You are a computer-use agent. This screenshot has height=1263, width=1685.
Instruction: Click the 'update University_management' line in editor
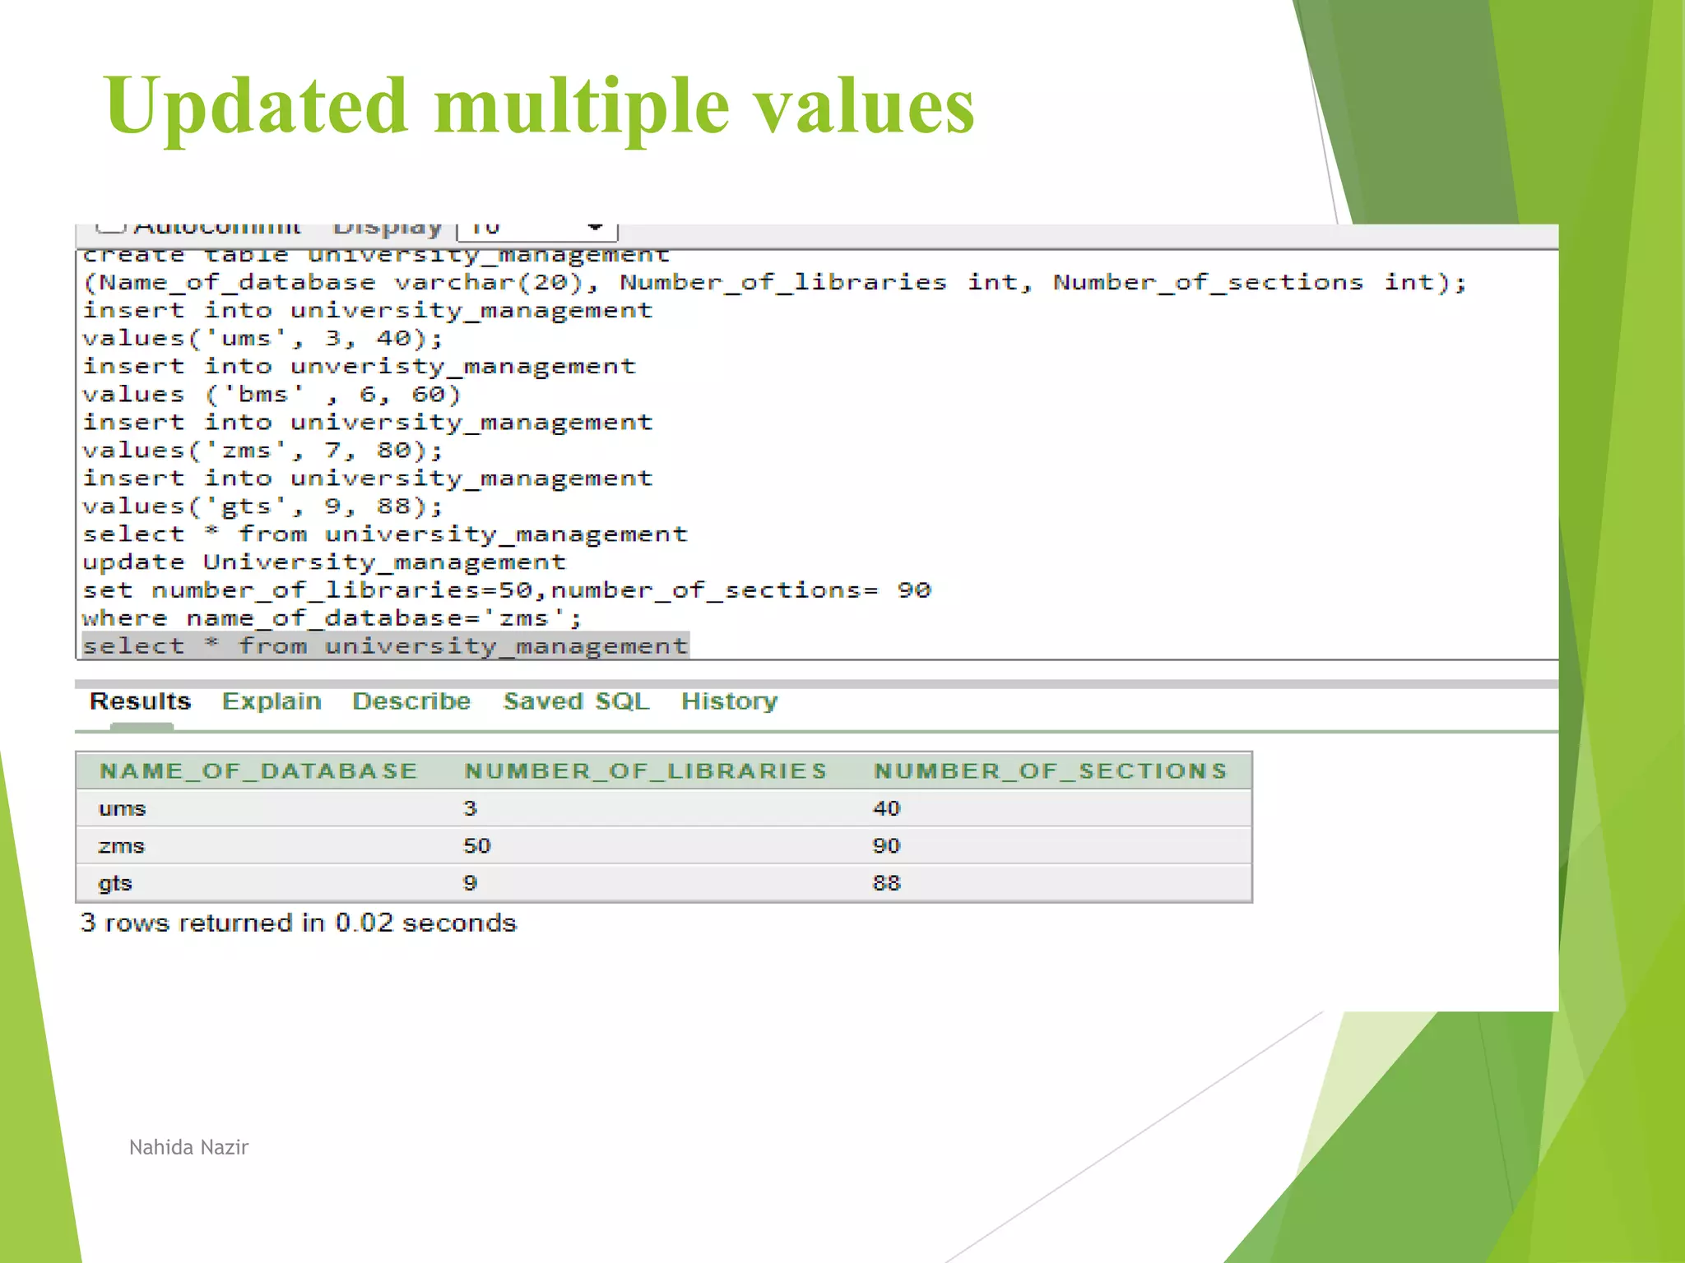pos(324,562)
